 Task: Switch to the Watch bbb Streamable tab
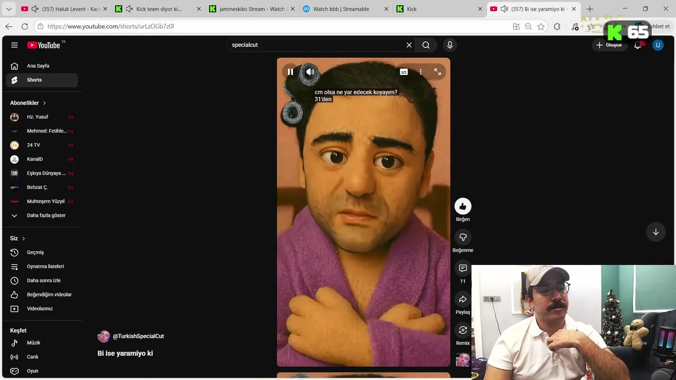pyautogui.click(x=345, y=9)
